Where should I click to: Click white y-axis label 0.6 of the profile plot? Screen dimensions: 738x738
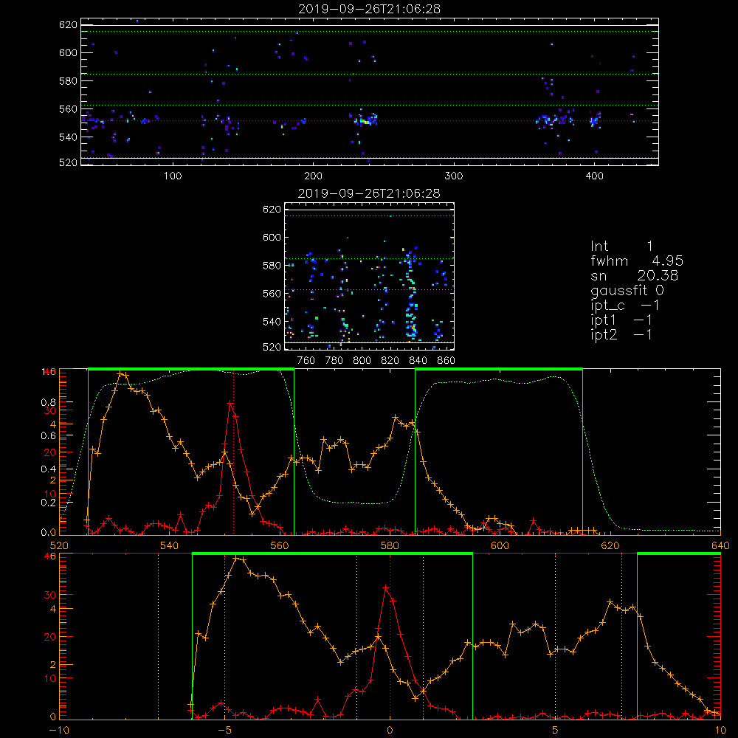pyautogui.click(x=48, y=436)
